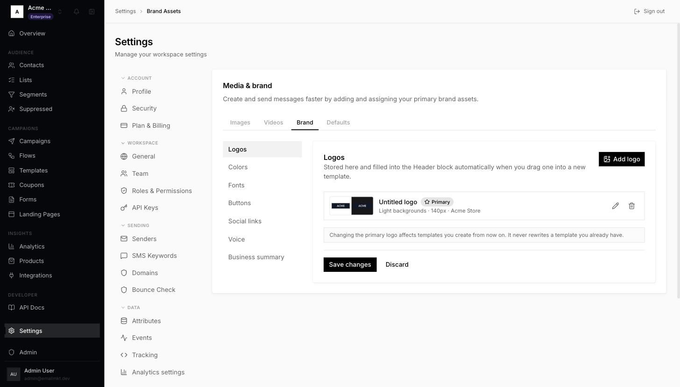The width and height of the screenshot is (680, 387).
Task: Click the Add logo button
Action: pyautogui.click(x=622, y=159)
